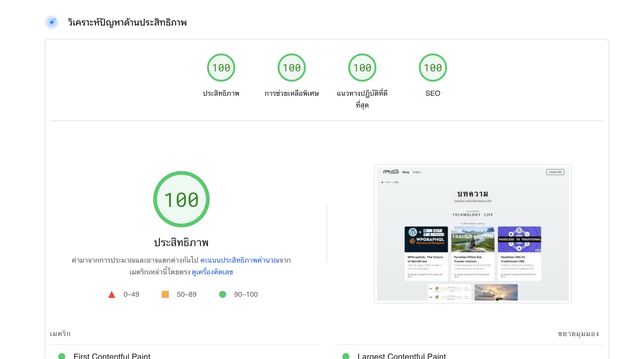Open the performance score calculation link

coord(239,260)
